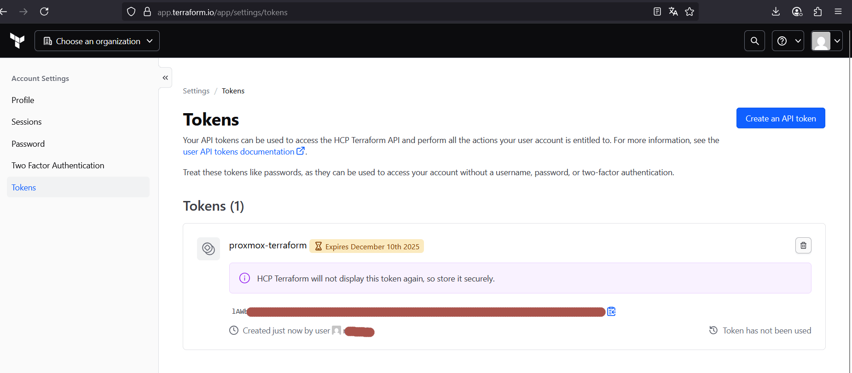This screenshot has height=373, width=852.
Task: Open browser extensions icon
Action: pyautogui.click(x=817, y=11)
